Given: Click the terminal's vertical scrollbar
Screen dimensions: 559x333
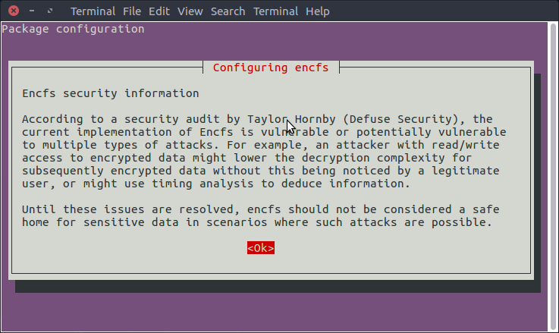Looking at the screenshot, I should (553, 176).
